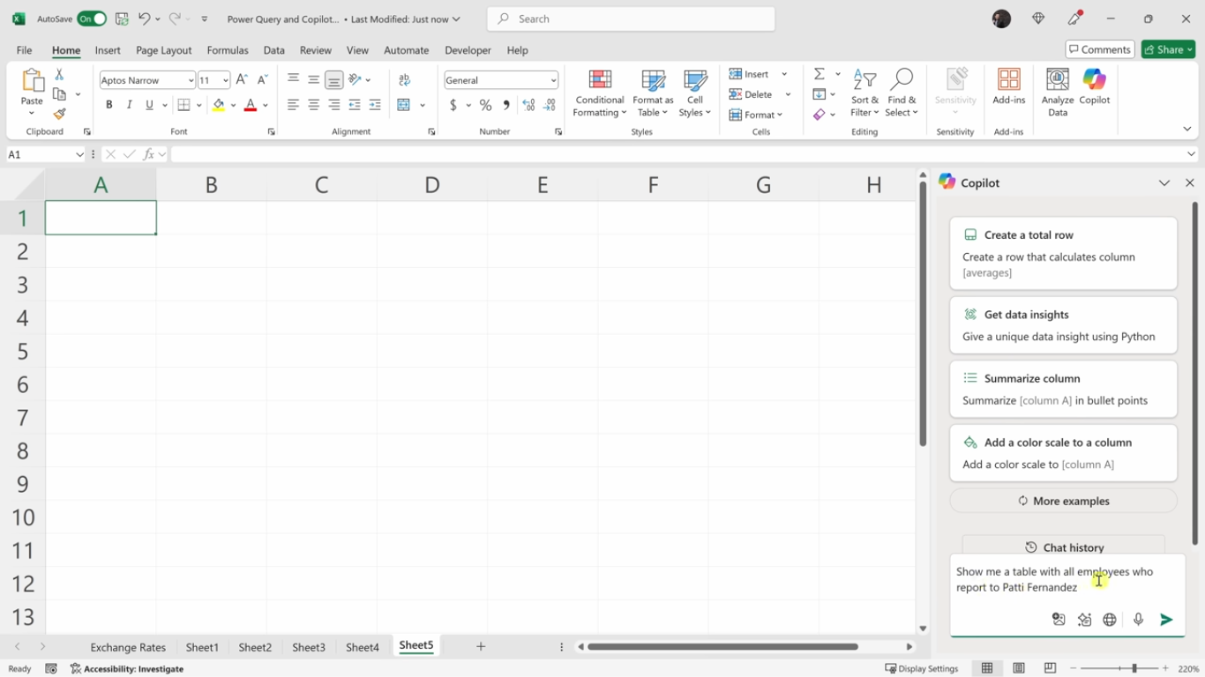Click the Center align icon
Screen dimensions: 1205x677
point(313,105)
